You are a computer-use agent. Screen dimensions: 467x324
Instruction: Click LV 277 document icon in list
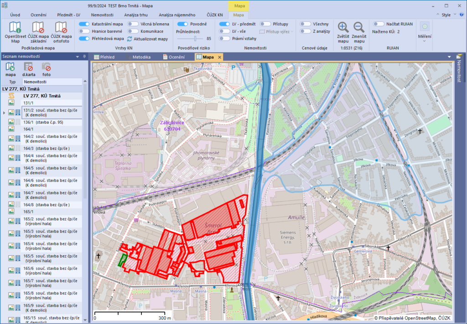(11, 96)
